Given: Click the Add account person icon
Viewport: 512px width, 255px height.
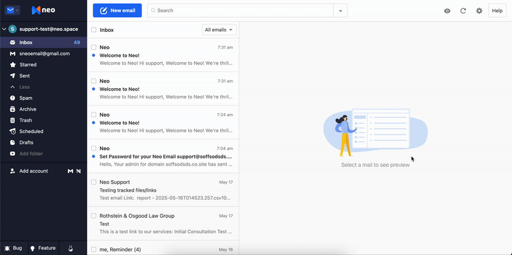Looking at the screenshot, I should point(12,171).
